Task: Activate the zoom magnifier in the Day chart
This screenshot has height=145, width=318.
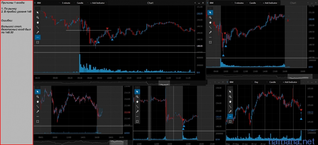Action: pyautogui.click(x=230, y=97)
